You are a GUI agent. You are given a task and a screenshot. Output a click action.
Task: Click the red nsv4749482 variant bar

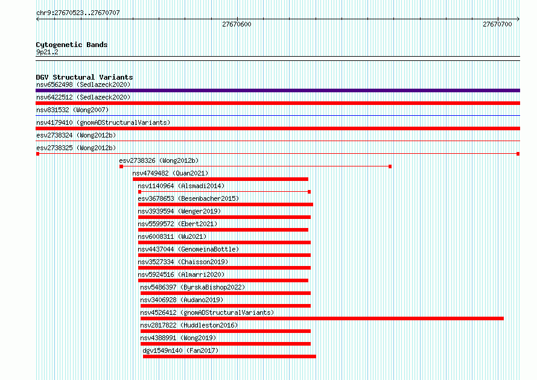click(x=221, y=179)
